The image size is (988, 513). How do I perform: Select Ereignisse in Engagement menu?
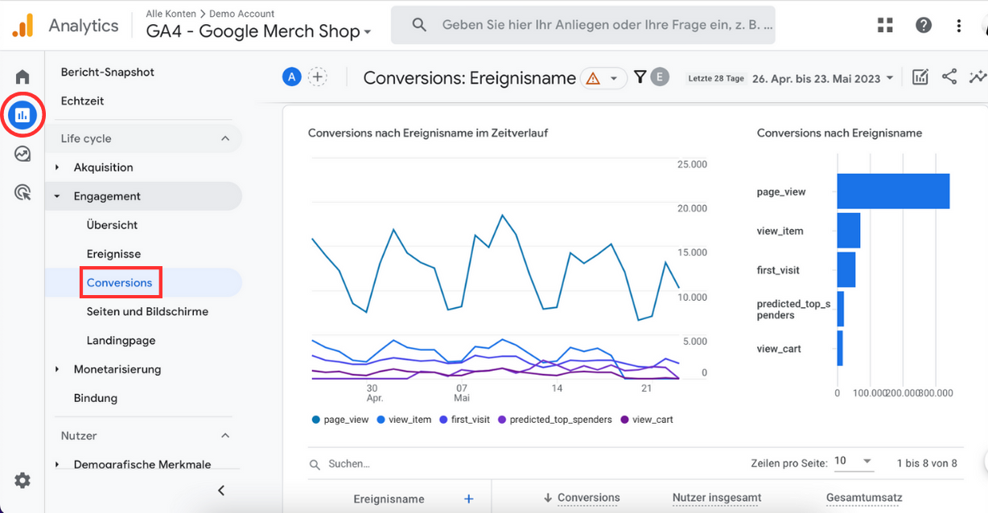pos(113,254)
